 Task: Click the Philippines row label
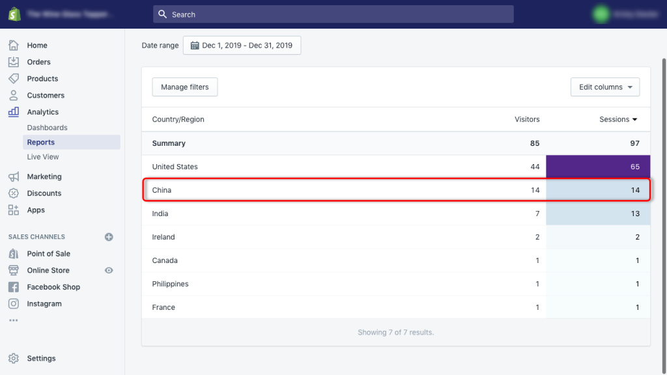coord(170,284)
